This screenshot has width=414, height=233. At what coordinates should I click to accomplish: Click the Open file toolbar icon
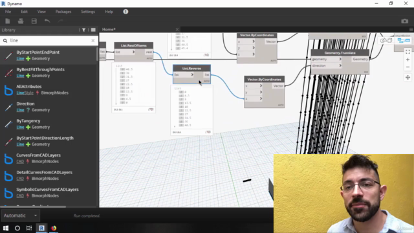click(21, 21)
